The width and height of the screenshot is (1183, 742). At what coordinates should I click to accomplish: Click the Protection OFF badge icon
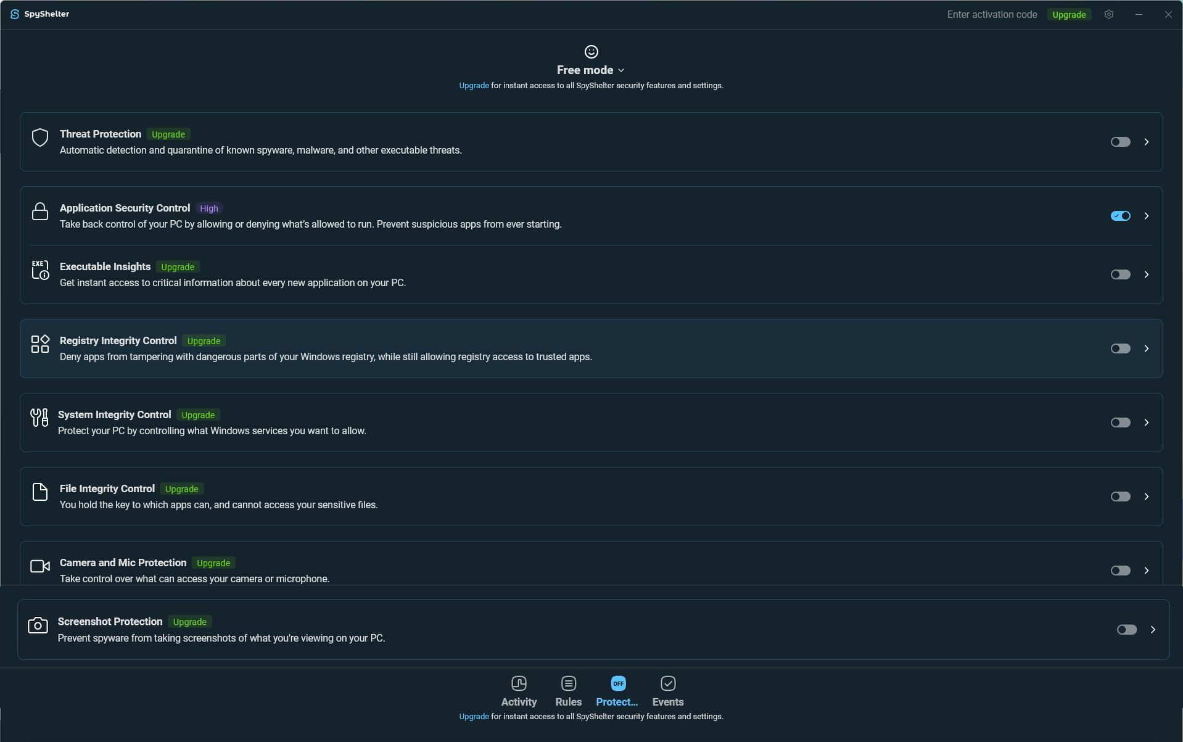[618, 683]
